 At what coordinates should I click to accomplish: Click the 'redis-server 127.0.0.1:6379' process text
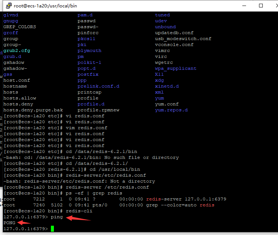pyautogui.click(x=186, y=199)
